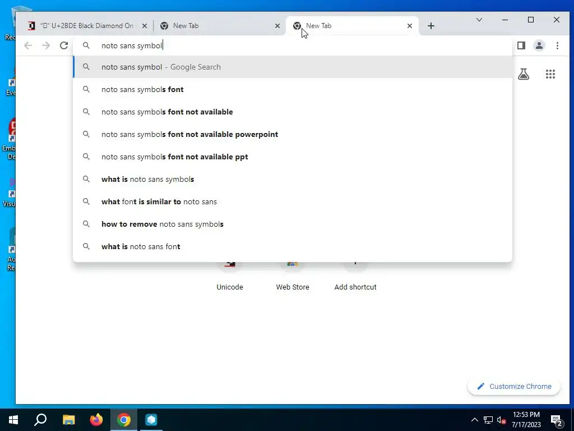Reload the page with the refresh icon
The height and width of the screenshot is (431, 574).
coord(64,45)
